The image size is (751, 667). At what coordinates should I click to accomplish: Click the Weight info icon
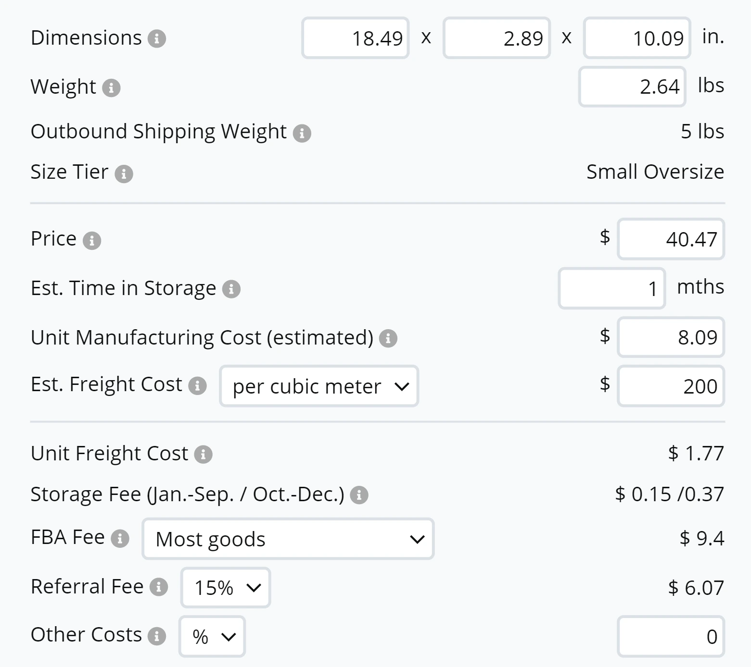click(x=111, y=88)
